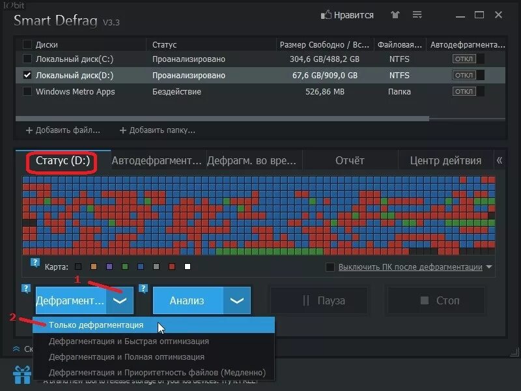The width and height of the screenshot is (521, 391).
Task: Click 'Выключить ПК после дефрагментации' link
Action: pyautogui.click(x=410, y=267)
